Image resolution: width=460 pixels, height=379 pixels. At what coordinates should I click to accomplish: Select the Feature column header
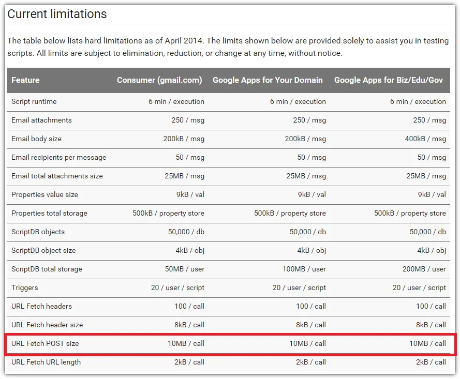click(x=25, y=80)
